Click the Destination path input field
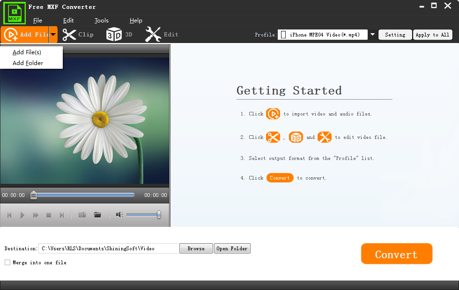Image resolution: width=459 pixels, height=290 pixels. [x=109, y=248]
